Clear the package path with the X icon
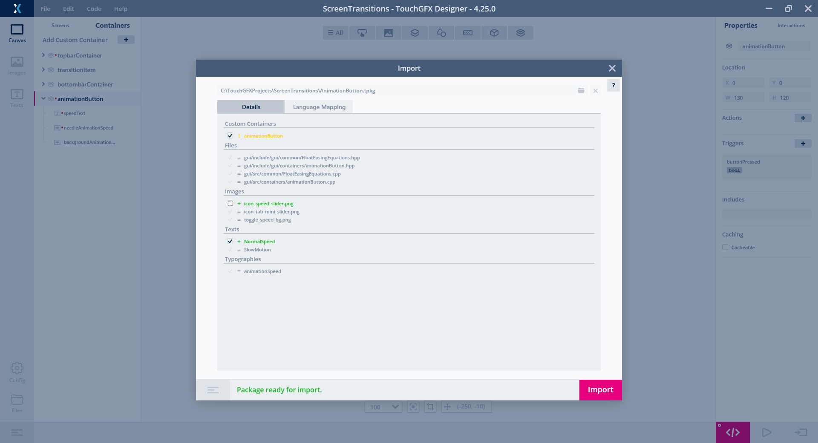Image resolution: width=818 pixels, height=443 pixels. (x=596, y=91)
